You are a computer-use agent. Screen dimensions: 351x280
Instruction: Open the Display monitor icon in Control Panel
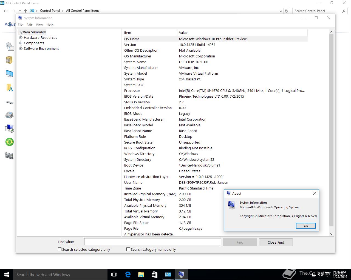pyautogui.click(x=9, y=74)
